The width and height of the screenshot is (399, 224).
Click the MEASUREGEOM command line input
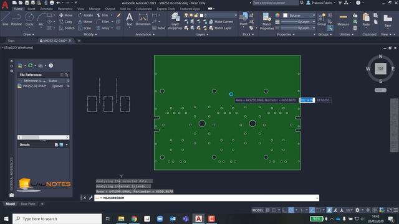207,198
